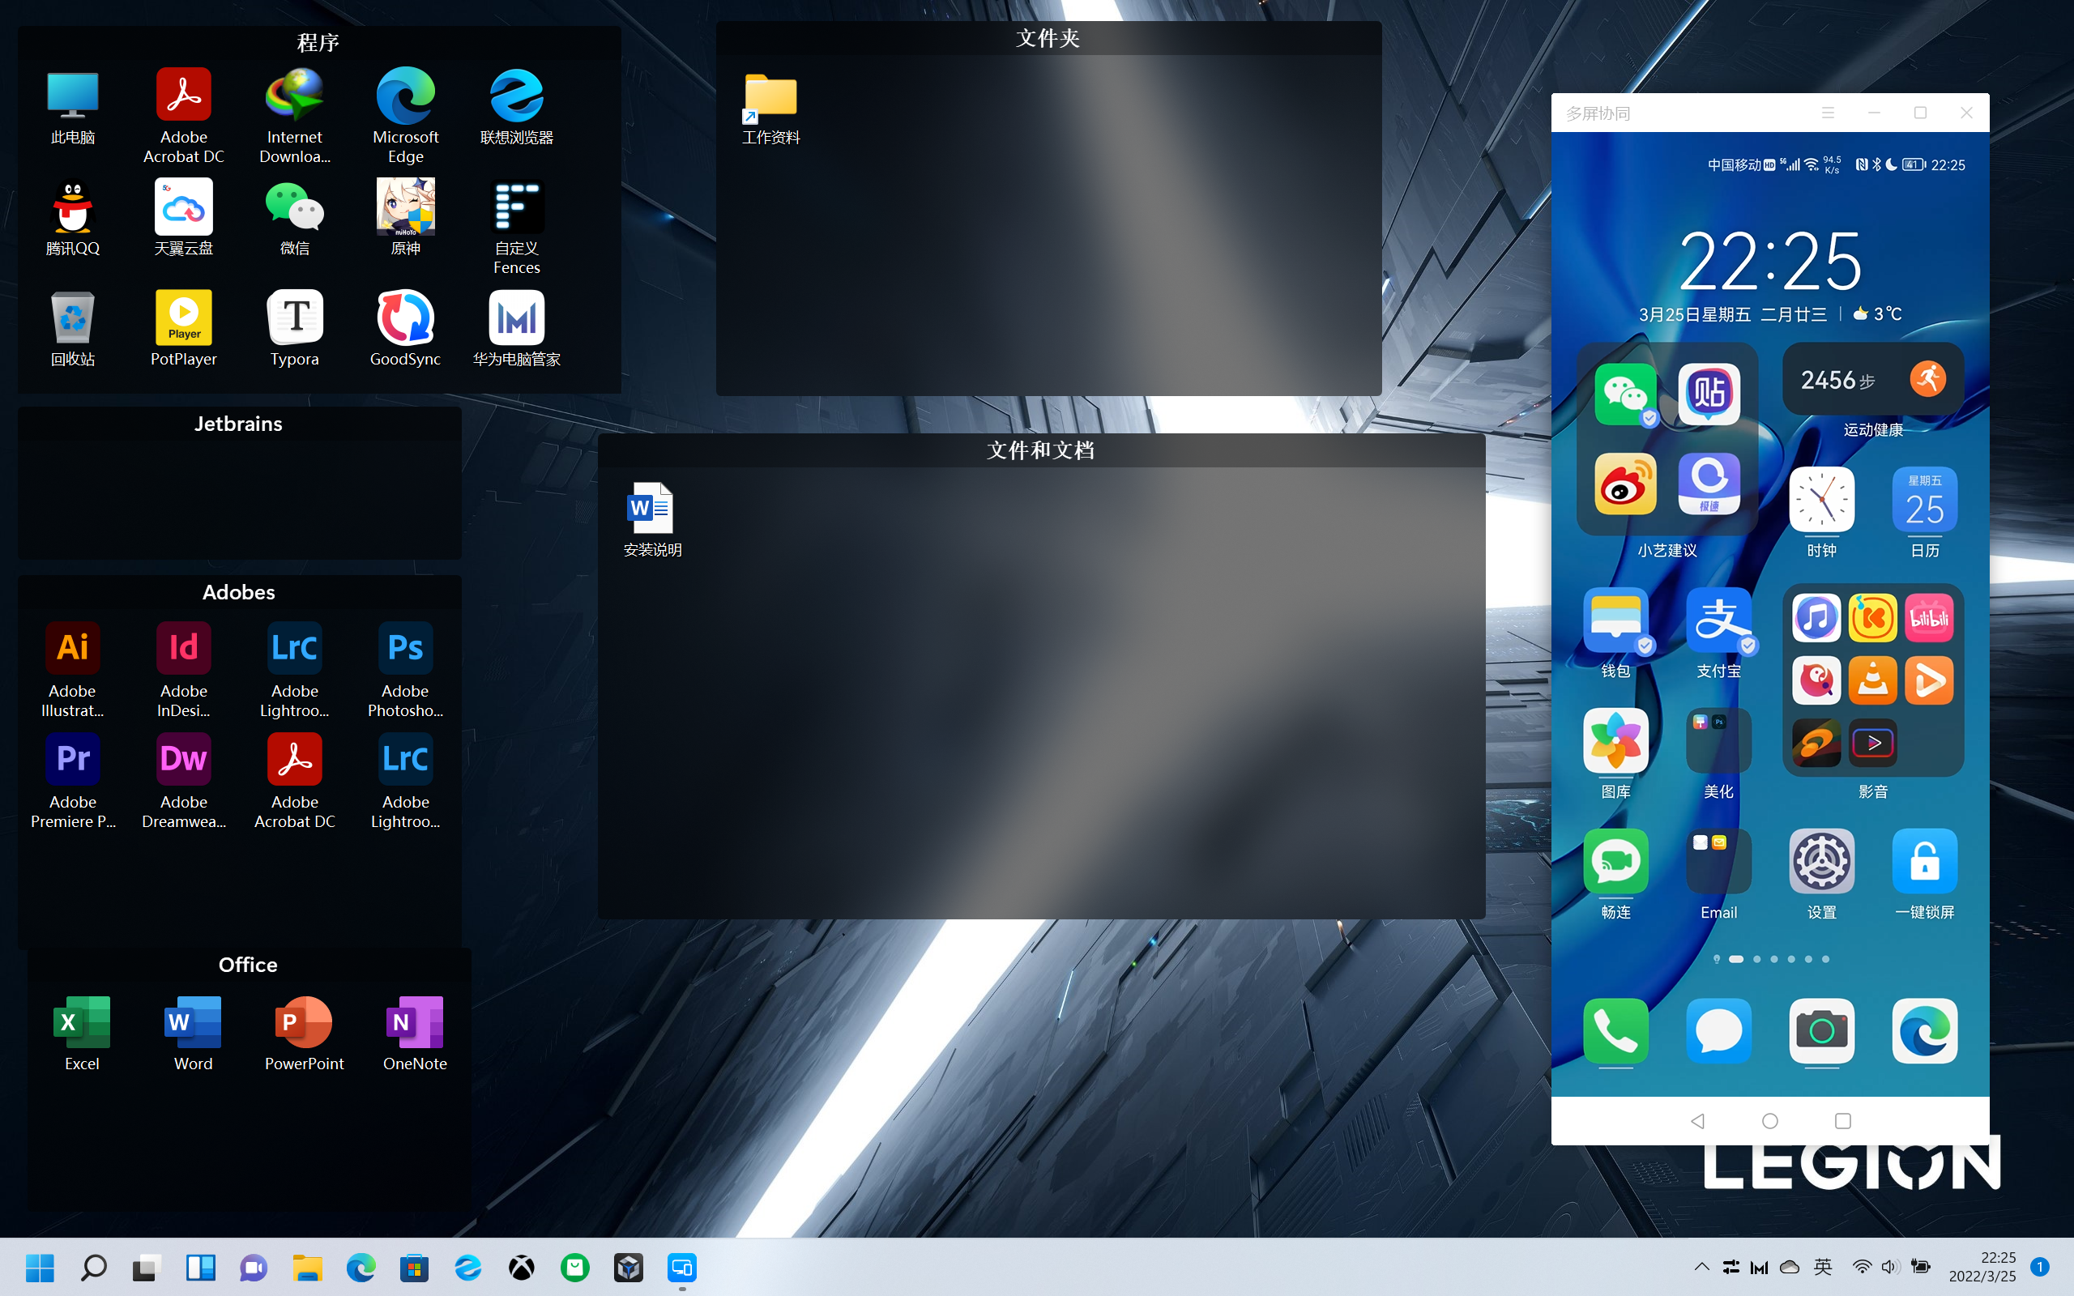The width and height of the screenshot is (2074, 1296).
Task: Open 华为电脑管家 icon
Action: coord(516,328)
